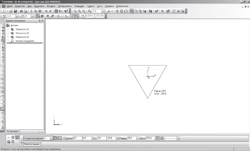The image size is (250, 151).
Task: Open the Библиотеки menu
Action: pos(122,6)
